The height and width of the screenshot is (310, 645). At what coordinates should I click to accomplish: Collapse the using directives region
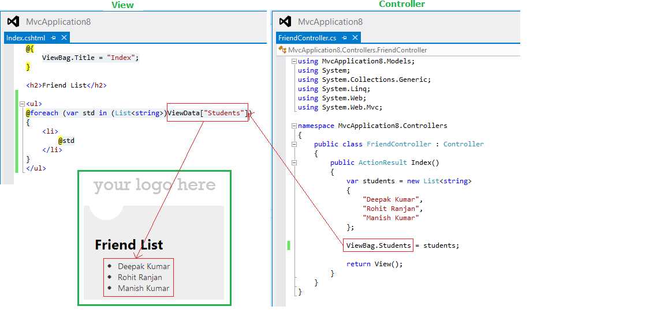(x=294, y=61)
